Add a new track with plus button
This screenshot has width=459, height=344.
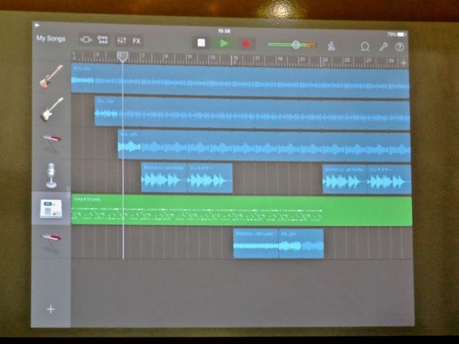coord(51,309)
